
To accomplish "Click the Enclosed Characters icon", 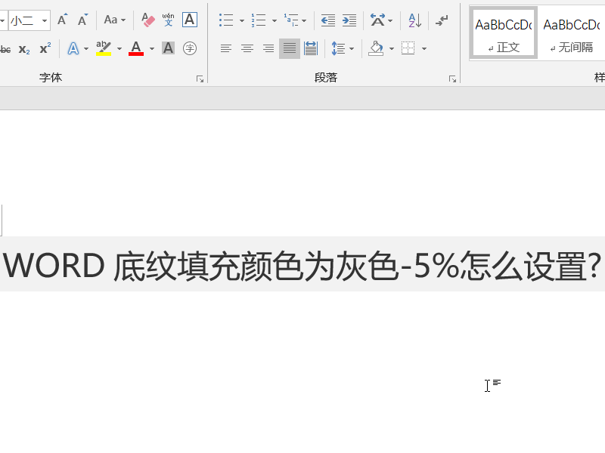I will click(x=190, y=48).
